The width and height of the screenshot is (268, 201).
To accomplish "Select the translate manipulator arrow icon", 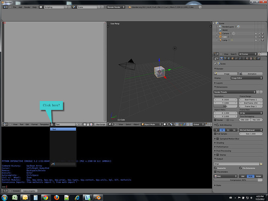I will pyautogui.click(x=184, y=124).
